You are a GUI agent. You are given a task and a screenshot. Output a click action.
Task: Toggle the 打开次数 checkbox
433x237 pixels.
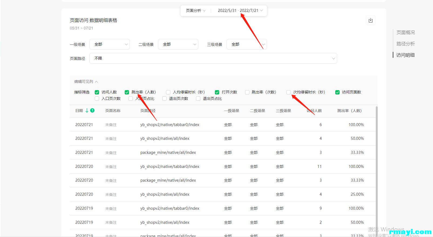217,92
